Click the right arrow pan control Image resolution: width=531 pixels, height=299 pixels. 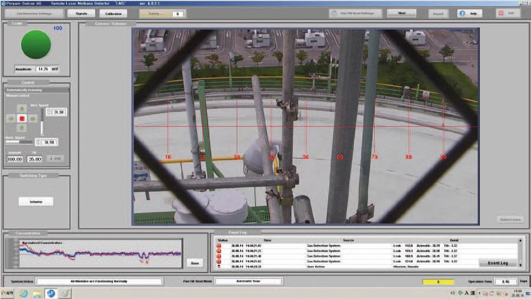(x=32, y=118)
